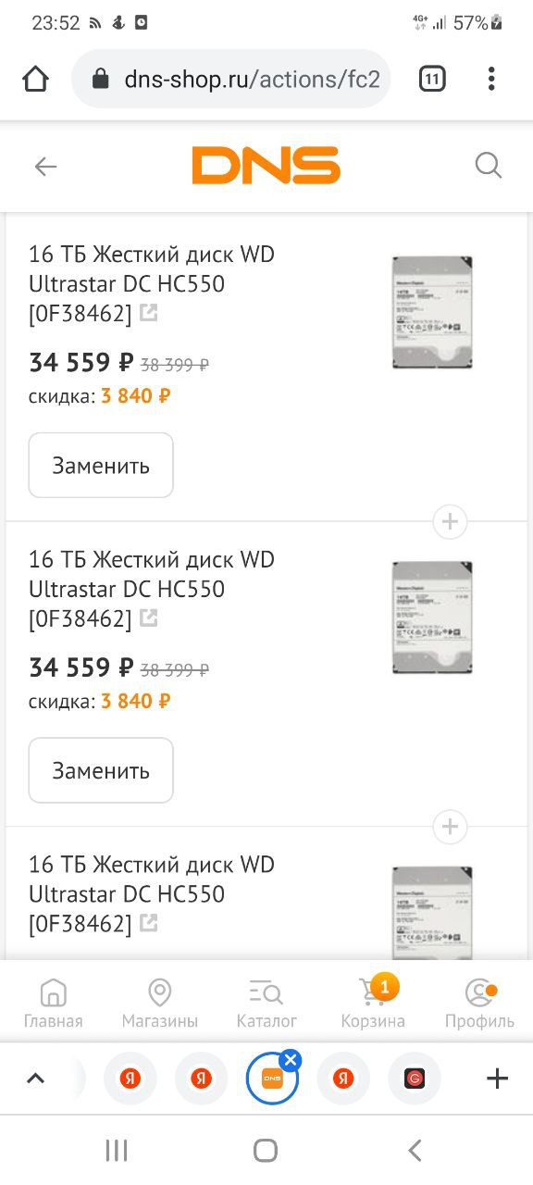
Task: Switch to the Главная tab
Action: click(x=53, y=1004)
